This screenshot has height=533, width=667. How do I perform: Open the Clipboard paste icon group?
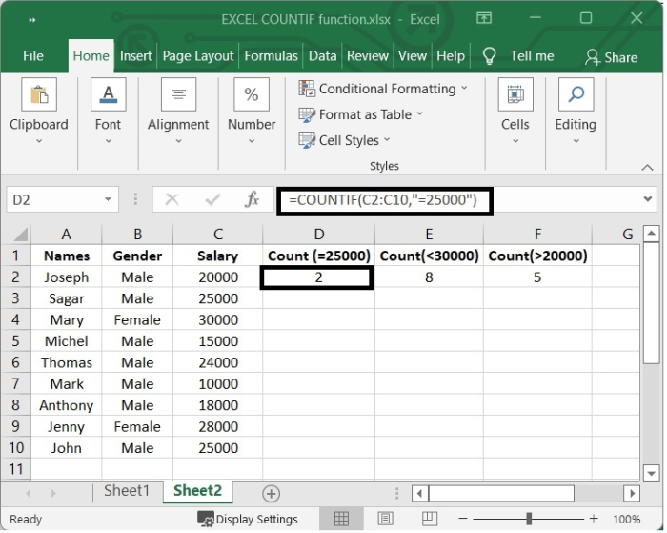(x=39, y=95)
